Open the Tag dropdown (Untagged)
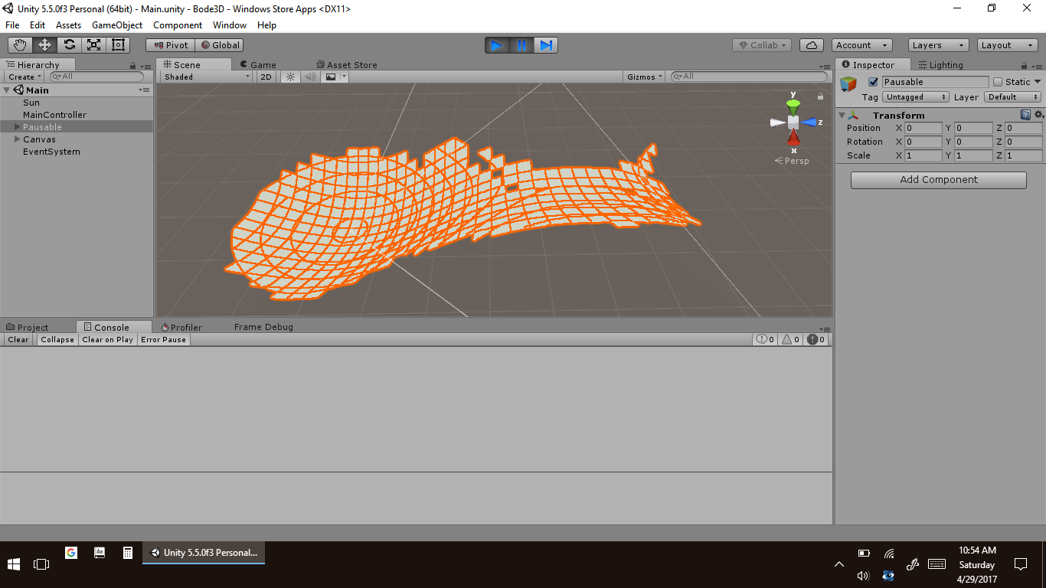Image resolution: width=1046 pixels, height=588 pixels. [916, 97]
